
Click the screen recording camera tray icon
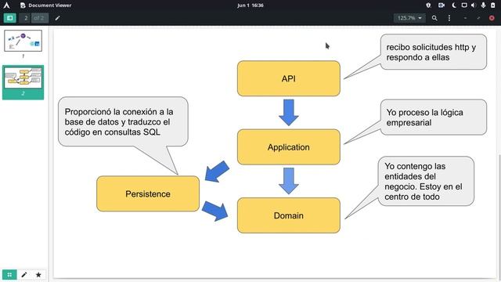tap(442, 5)
